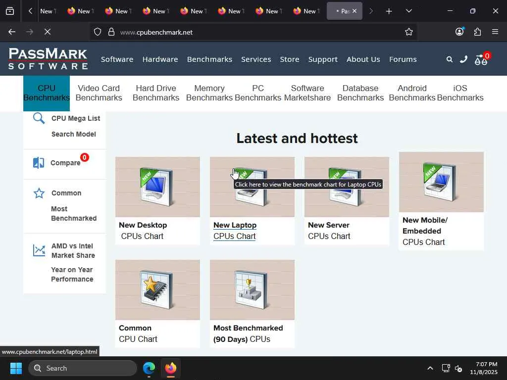Viewport: 507px width, 380px height.
Task: Open the Windows Start menu
Action: coord(16,368)
